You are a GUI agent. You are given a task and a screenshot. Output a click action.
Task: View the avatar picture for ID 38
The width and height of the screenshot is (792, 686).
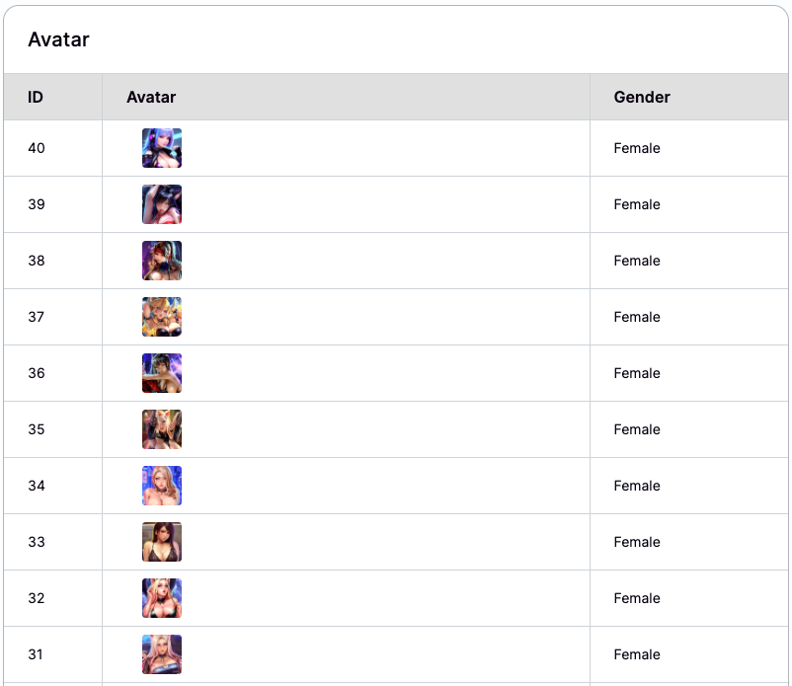[x=162, y=261]
